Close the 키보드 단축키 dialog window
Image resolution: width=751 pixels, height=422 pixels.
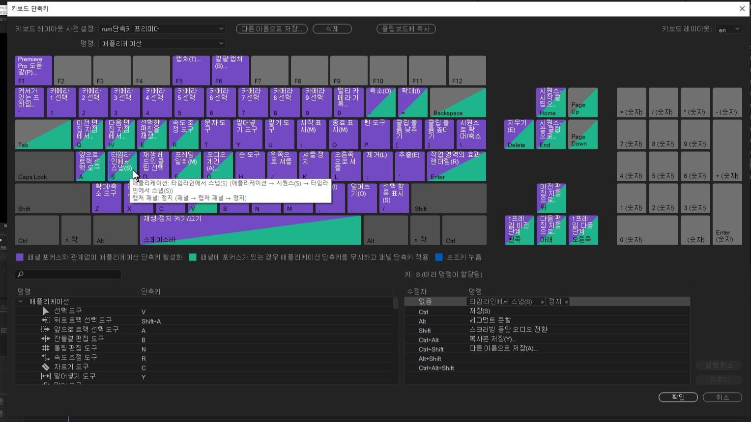pyautogui.click(x=742, y=8)
